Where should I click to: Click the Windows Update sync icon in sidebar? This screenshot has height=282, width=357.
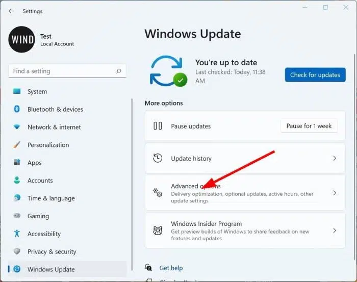[x=17, y=269]
